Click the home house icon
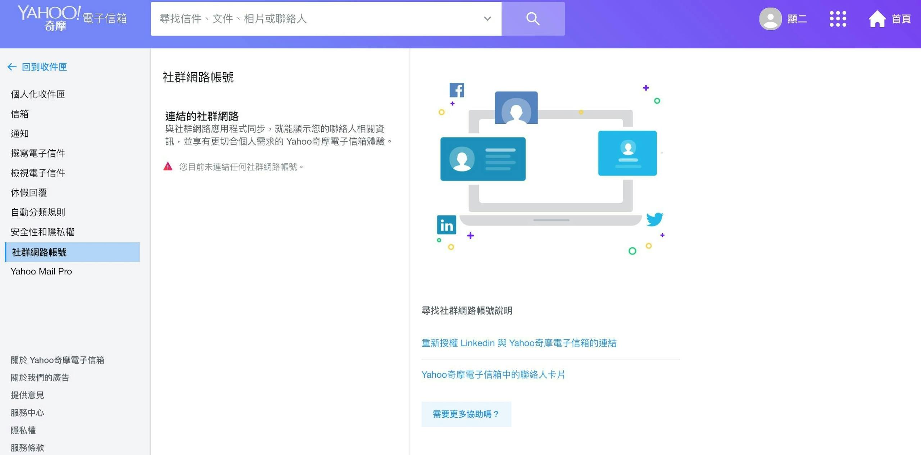The height and width of the screenshot is (455, 921). (877, 19)
